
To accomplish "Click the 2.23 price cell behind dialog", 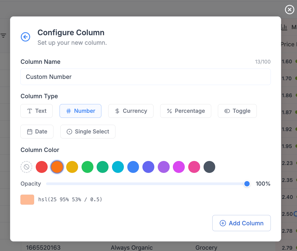I will point(287,163).
